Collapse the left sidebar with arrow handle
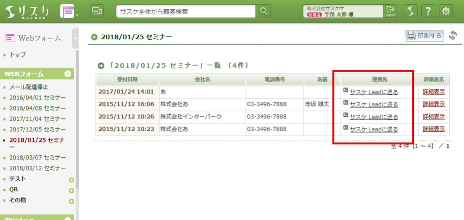 pos(75,38)
